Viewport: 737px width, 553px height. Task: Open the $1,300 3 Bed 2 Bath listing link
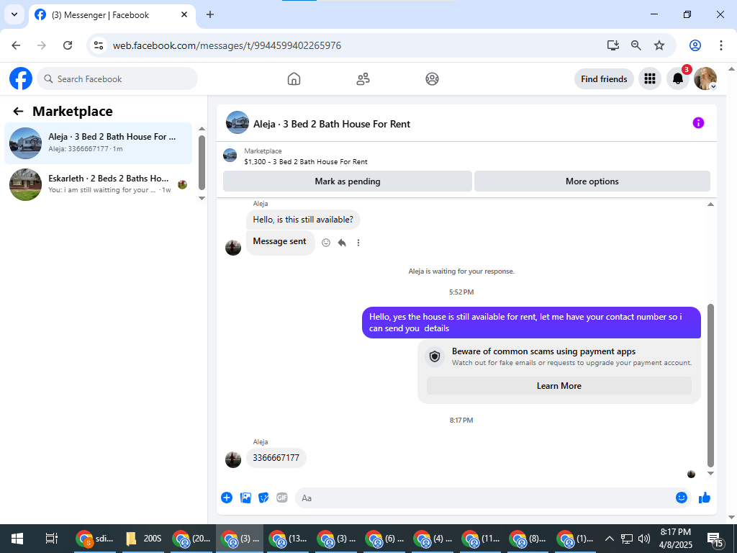click(305, 156)
